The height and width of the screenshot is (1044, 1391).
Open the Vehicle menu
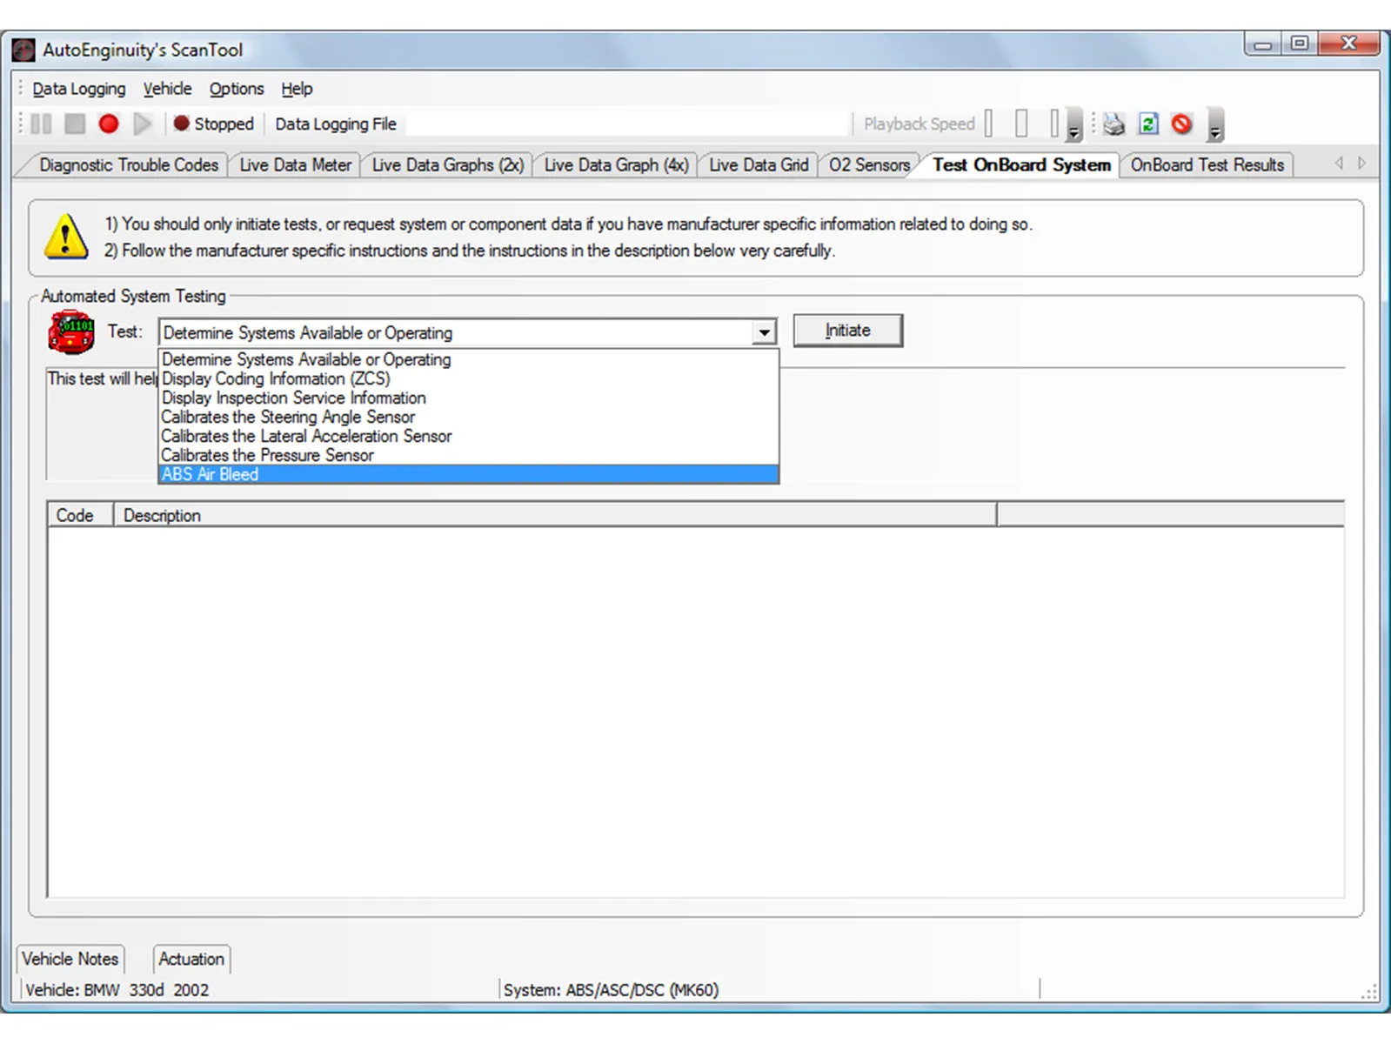coord(167,89)
